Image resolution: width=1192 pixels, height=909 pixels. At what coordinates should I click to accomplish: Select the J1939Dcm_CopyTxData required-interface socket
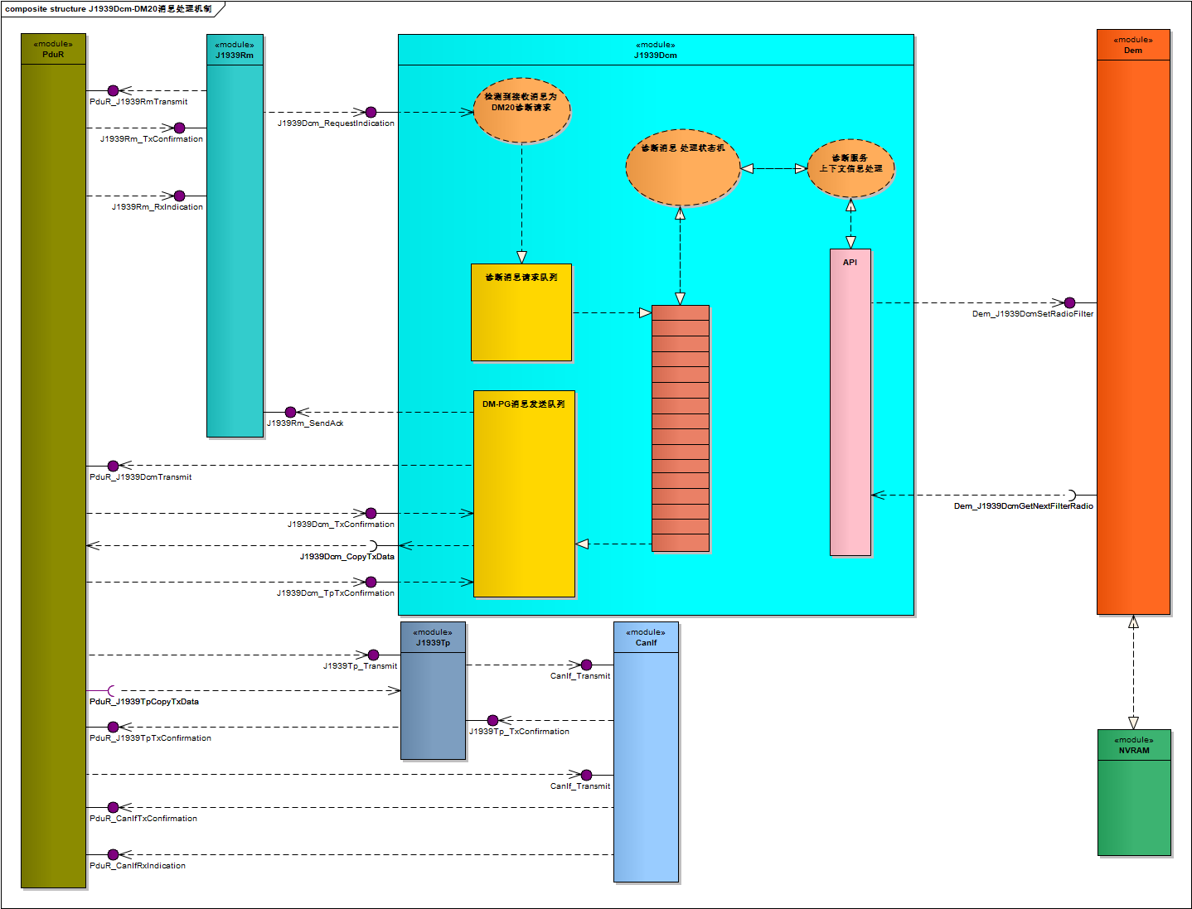pyautogui.click(x=372, y=545)
